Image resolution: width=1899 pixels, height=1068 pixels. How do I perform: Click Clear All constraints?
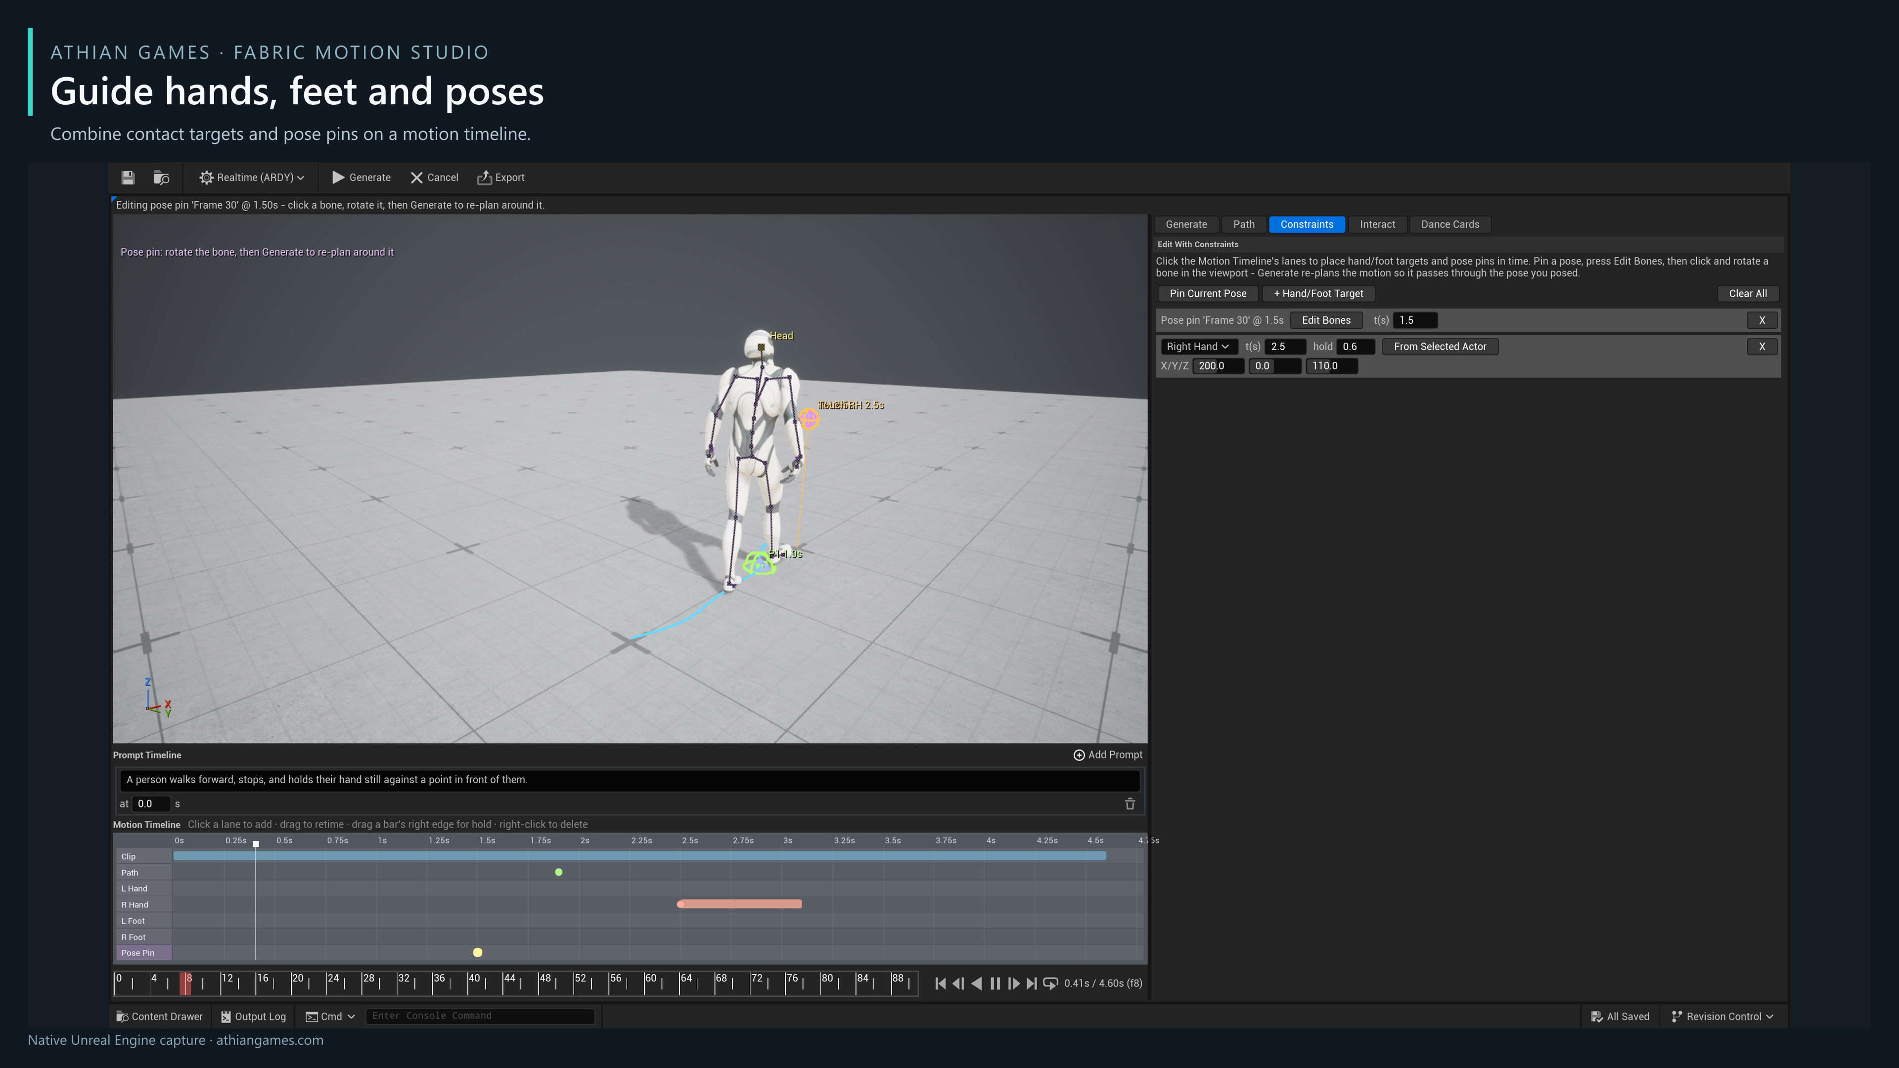1747,293
